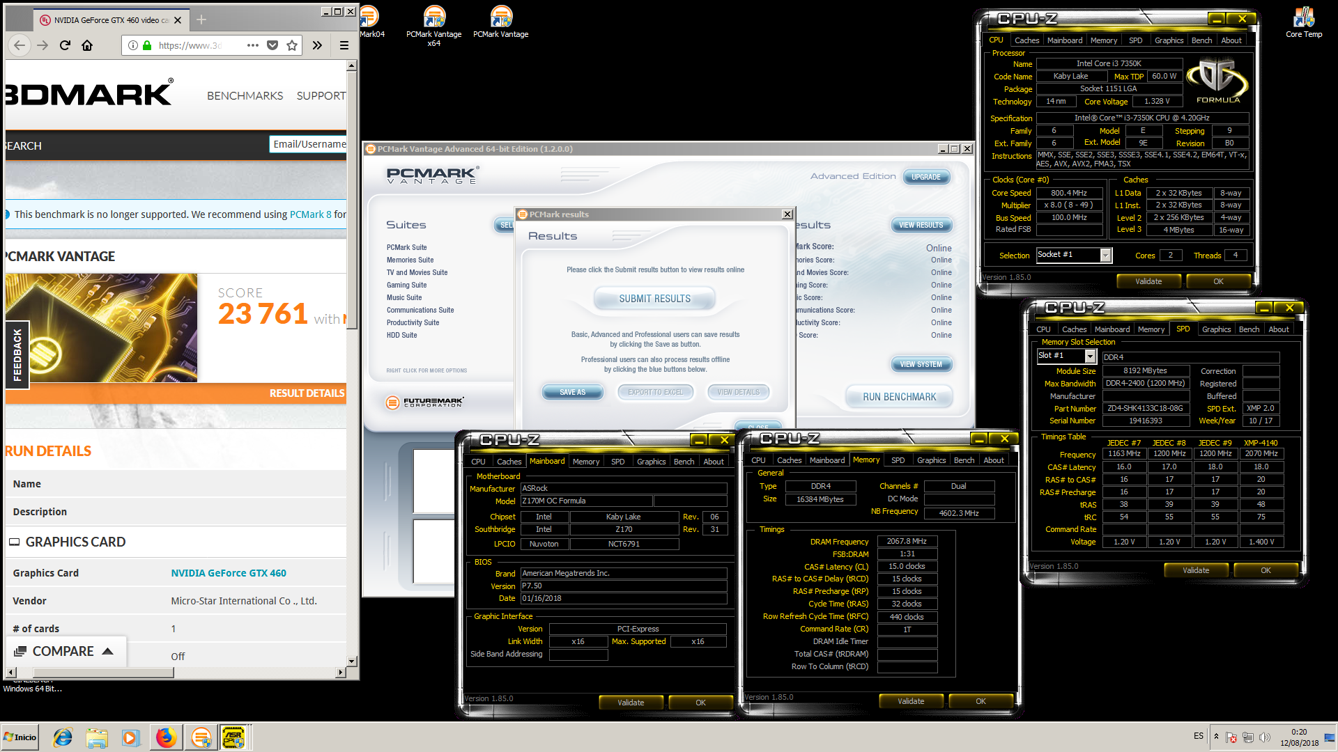Open volume speaker tray icon

coord(1265,737)
